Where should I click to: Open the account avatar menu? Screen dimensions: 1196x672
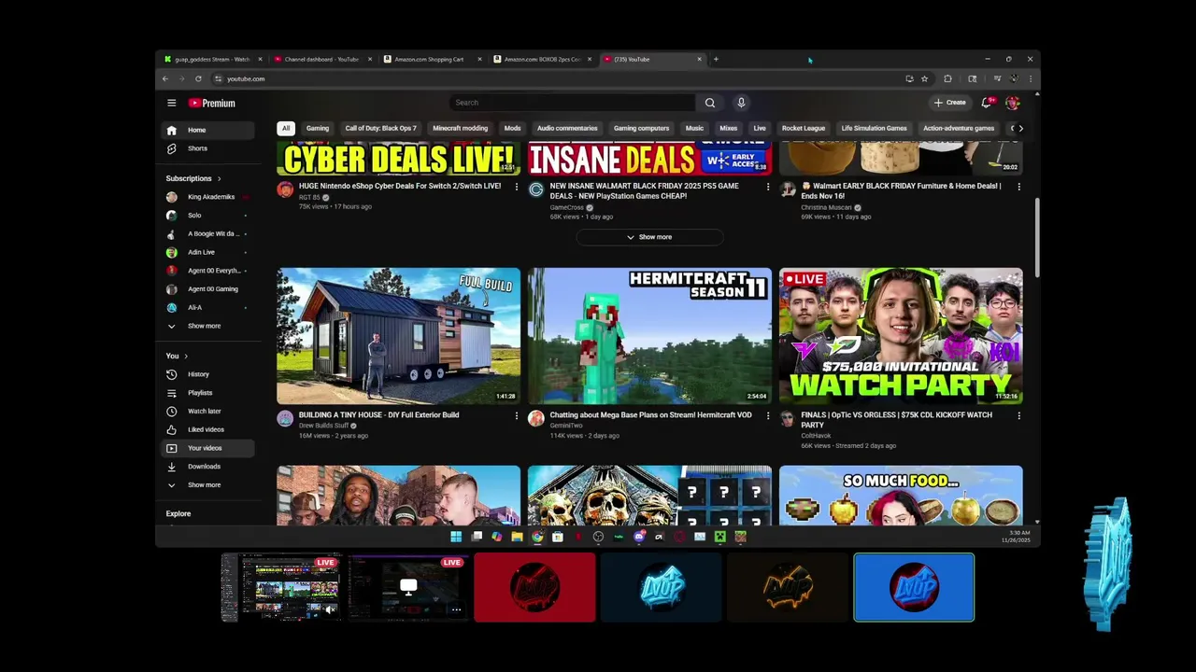click(x=1013, y=103)
